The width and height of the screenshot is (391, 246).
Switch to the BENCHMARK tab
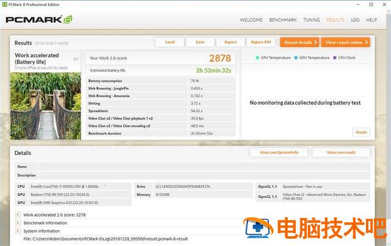pos(283,20)
